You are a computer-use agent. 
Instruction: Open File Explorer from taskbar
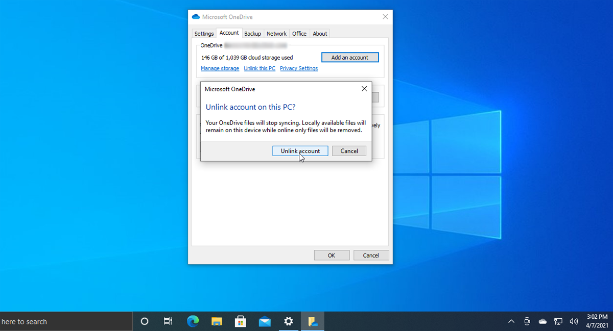pyautogui.click(x=217, y=321)
